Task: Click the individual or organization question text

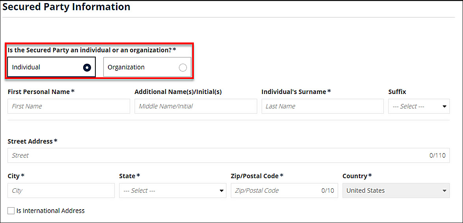Action: [x=89, y=50]
